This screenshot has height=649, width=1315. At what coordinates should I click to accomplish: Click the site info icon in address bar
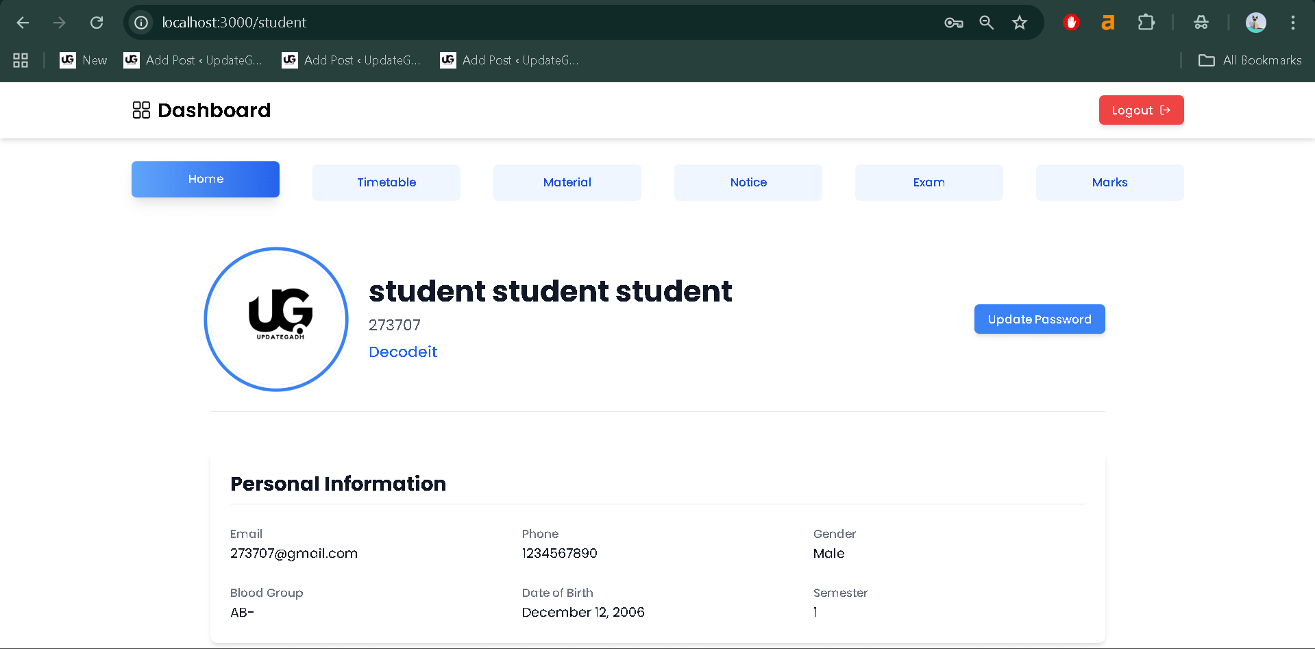(140, 22)
